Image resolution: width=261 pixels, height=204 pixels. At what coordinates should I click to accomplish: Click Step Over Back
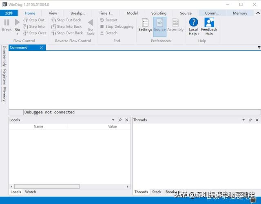coord(67,33)
